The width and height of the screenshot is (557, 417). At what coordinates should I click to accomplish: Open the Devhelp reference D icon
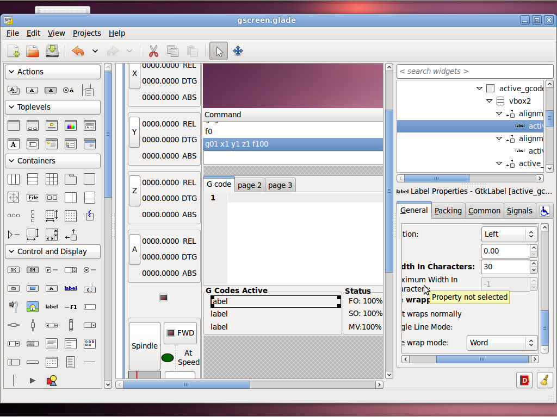[x=524, y=380]
